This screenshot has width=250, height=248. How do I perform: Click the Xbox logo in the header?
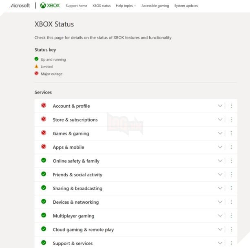point(50,6)
